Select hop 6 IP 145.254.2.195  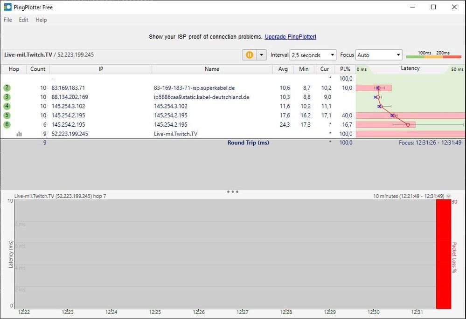(69, 125)
